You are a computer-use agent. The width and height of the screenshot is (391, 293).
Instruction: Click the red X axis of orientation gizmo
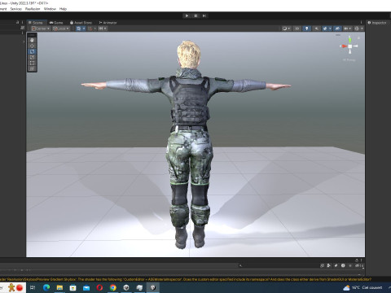point(344,46)
